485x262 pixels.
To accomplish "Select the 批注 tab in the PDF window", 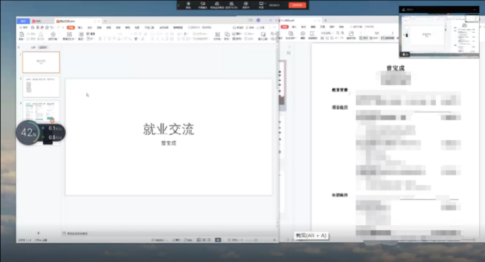I will (304, 27).
